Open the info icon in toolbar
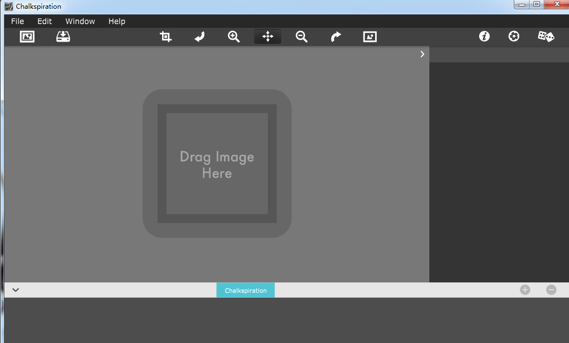Image resolution: width=569 pixels, height=343 pixels. point(485,36)
